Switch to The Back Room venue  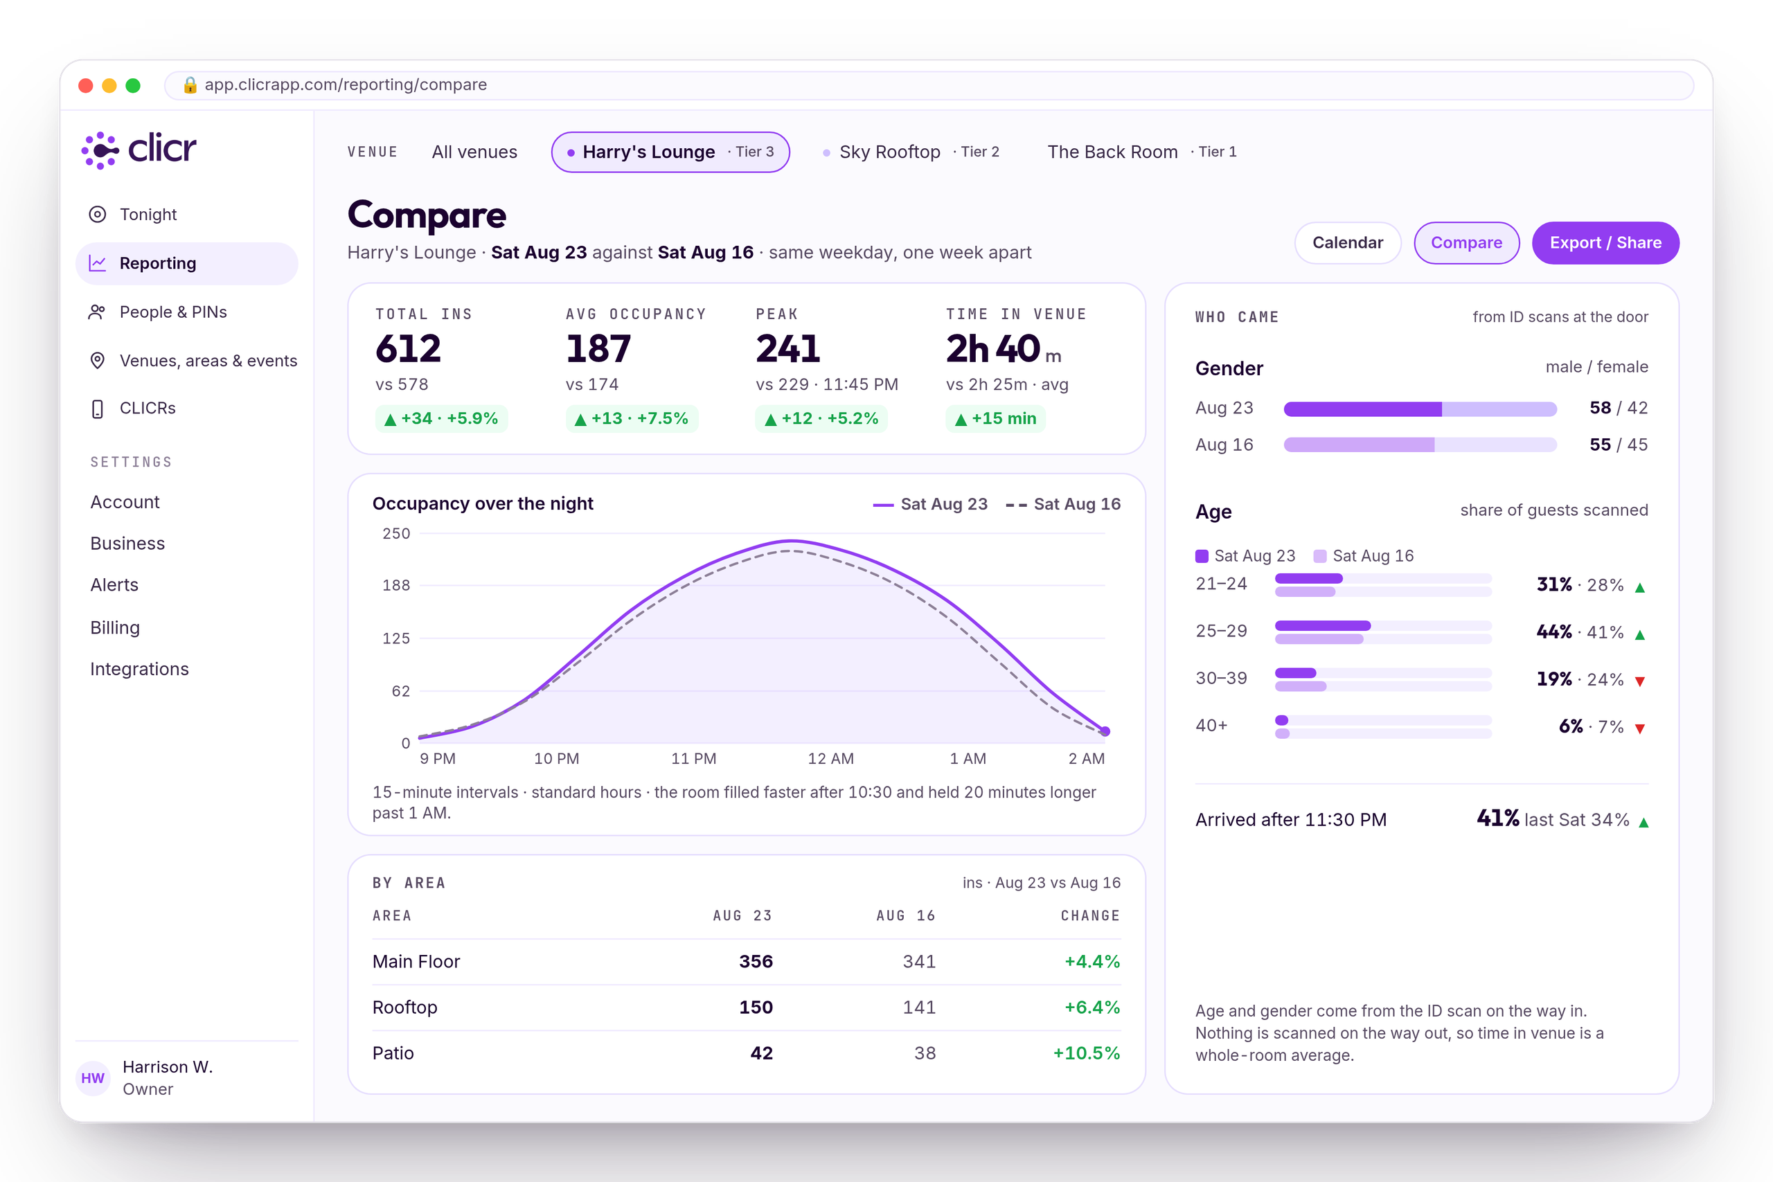click(x=1142, y=152)
